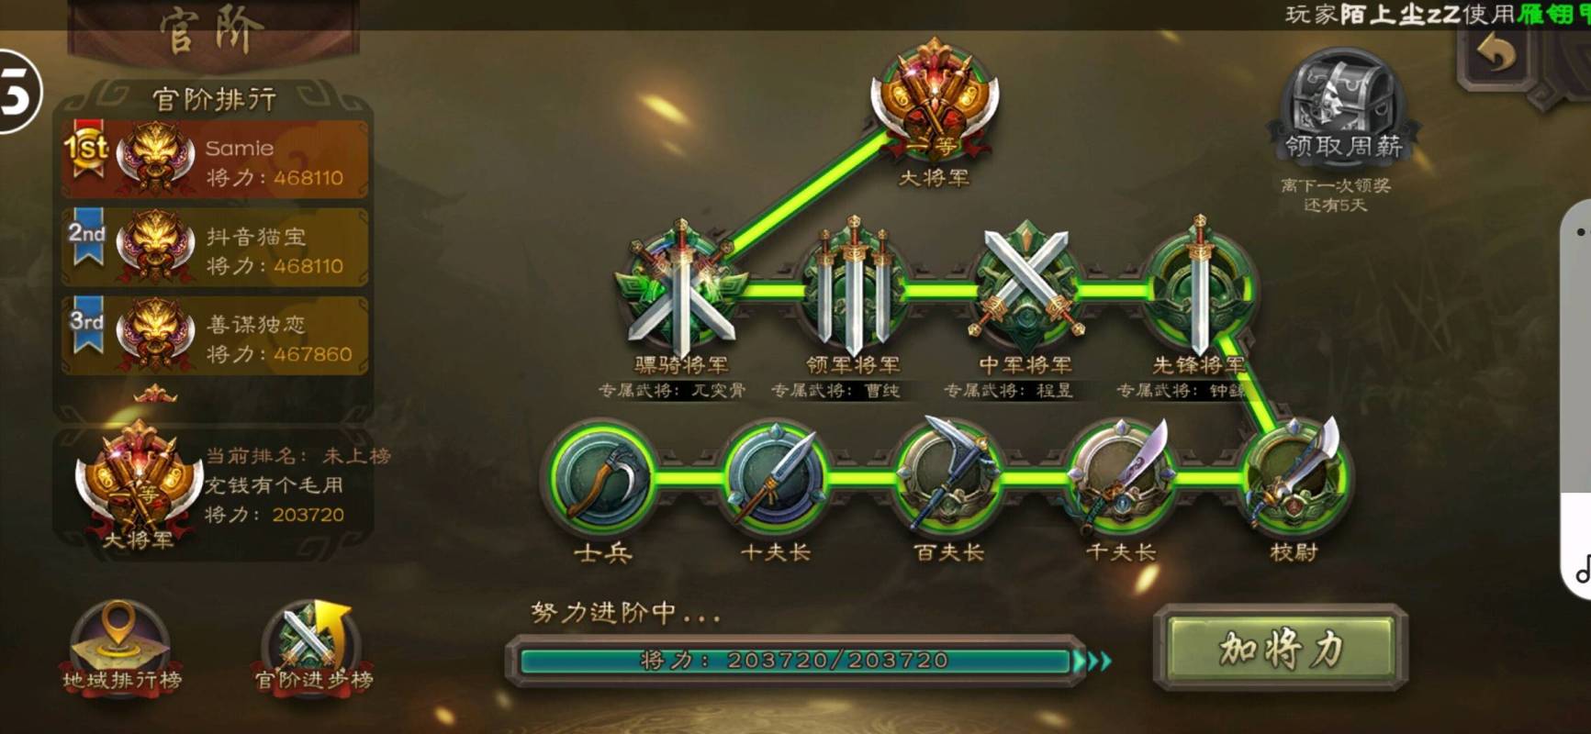Screen dimensions: 1591x734
Task: Open the 地域排行榜 regional ranking
Action: coord(121,646)
